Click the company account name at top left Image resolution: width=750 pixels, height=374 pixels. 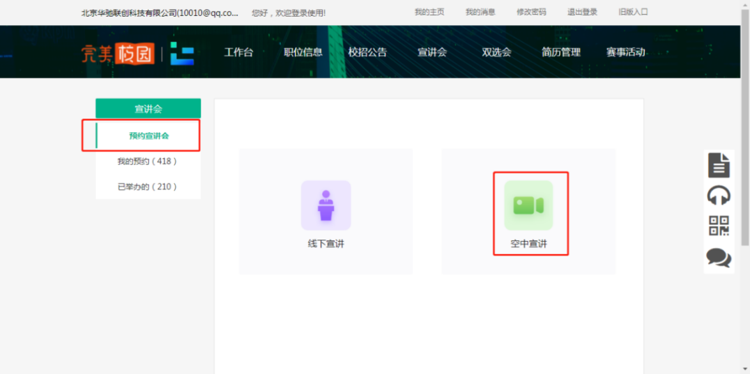(x=160, y=13)
